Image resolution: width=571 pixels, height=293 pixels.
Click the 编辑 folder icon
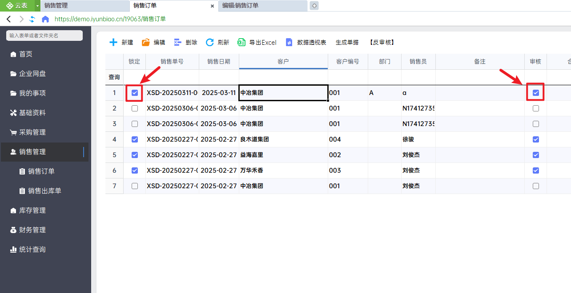point(146,43)
